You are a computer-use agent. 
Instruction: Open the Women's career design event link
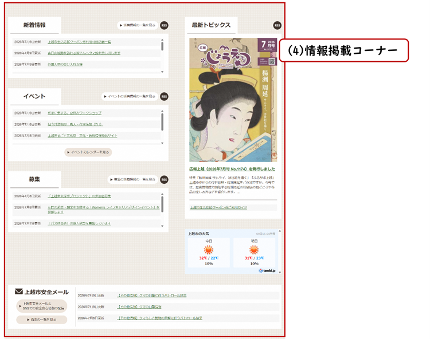(103, 210)
